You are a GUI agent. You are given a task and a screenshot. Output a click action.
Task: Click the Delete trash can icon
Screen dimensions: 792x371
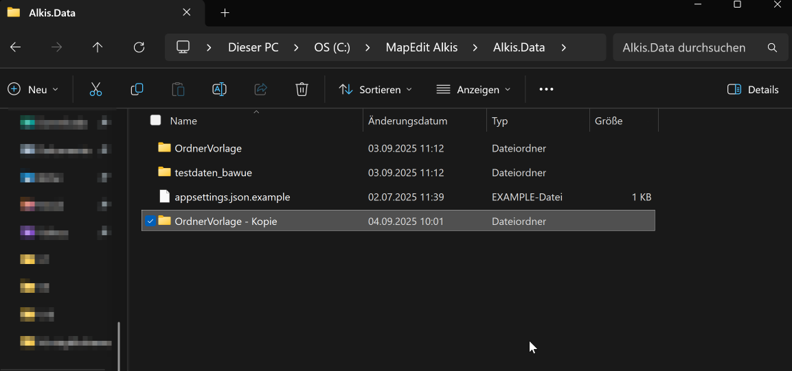302,89
